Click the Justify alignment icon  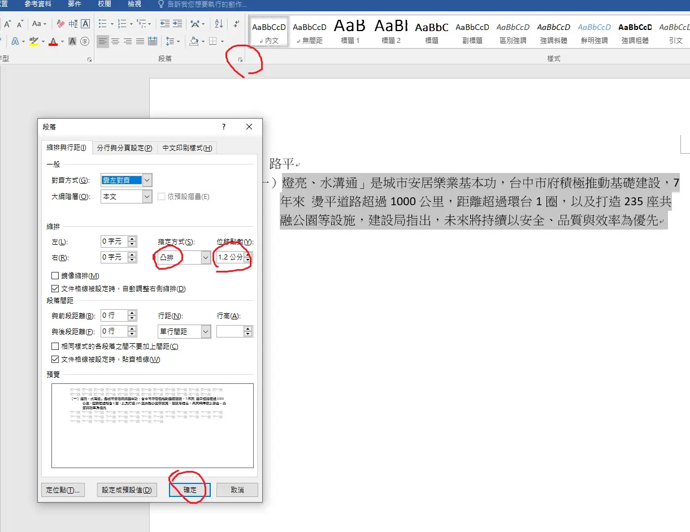(x=140, y=41)
